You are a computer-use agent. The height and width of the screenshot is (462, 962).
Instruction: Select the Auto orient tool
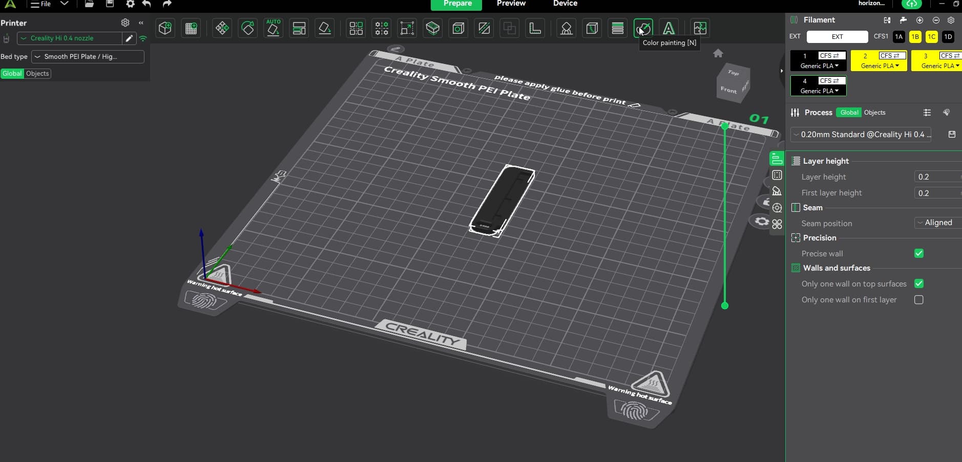[273, 28]
